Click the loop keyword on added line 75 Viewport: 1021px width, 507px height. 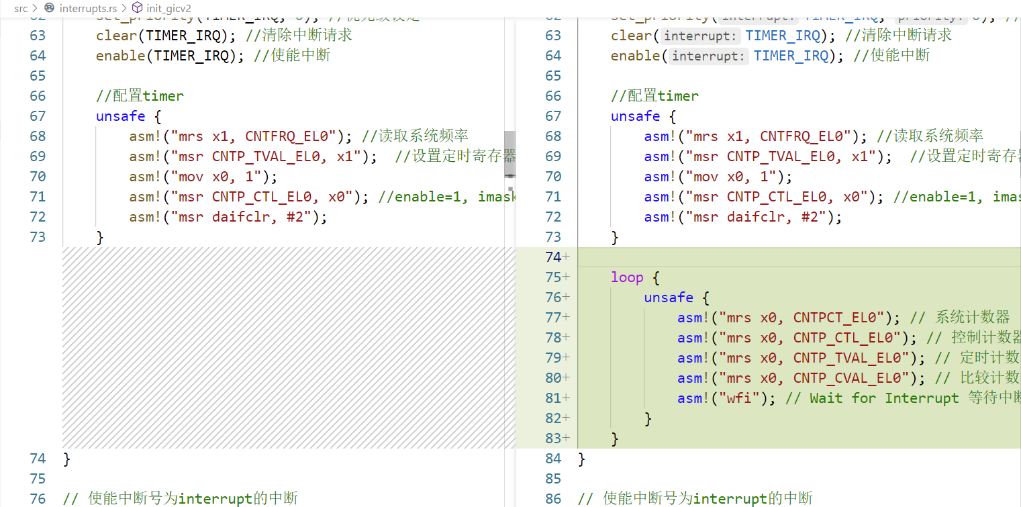click(627, 277)
